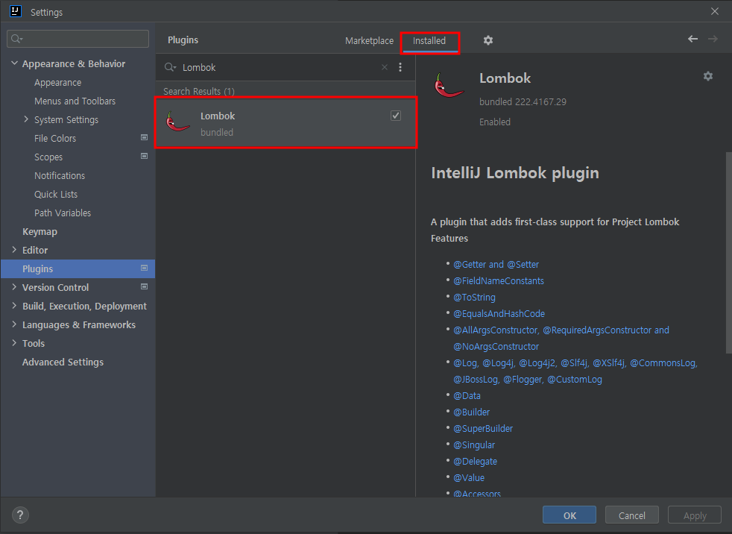The image size is (732, 534).
Task: Open the Lombok detail gear menu
Action: (x=708, y=76)
